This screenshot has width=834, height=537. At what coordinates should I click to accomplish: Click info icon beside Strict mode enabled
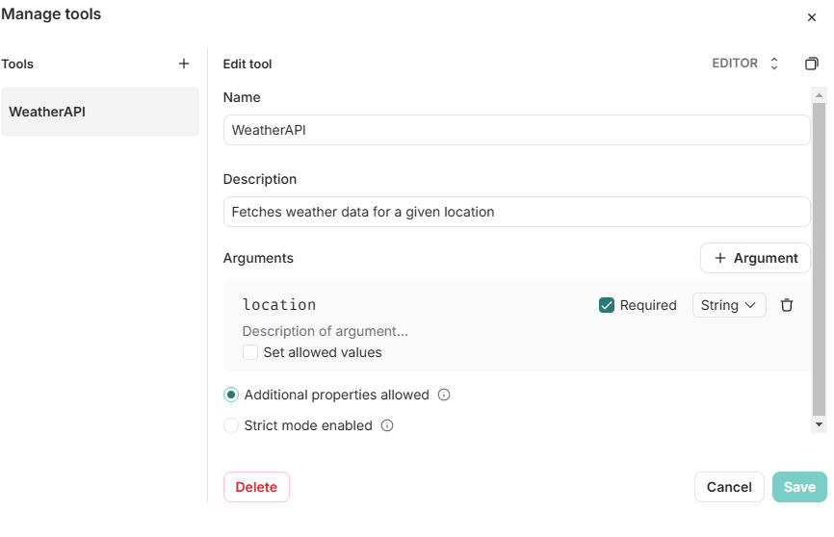(387, 425)
